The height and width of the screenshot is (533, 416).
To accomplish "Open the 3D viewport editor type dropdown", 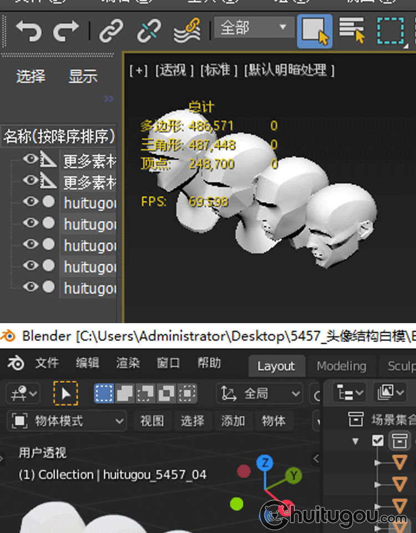I will [23, 394].
